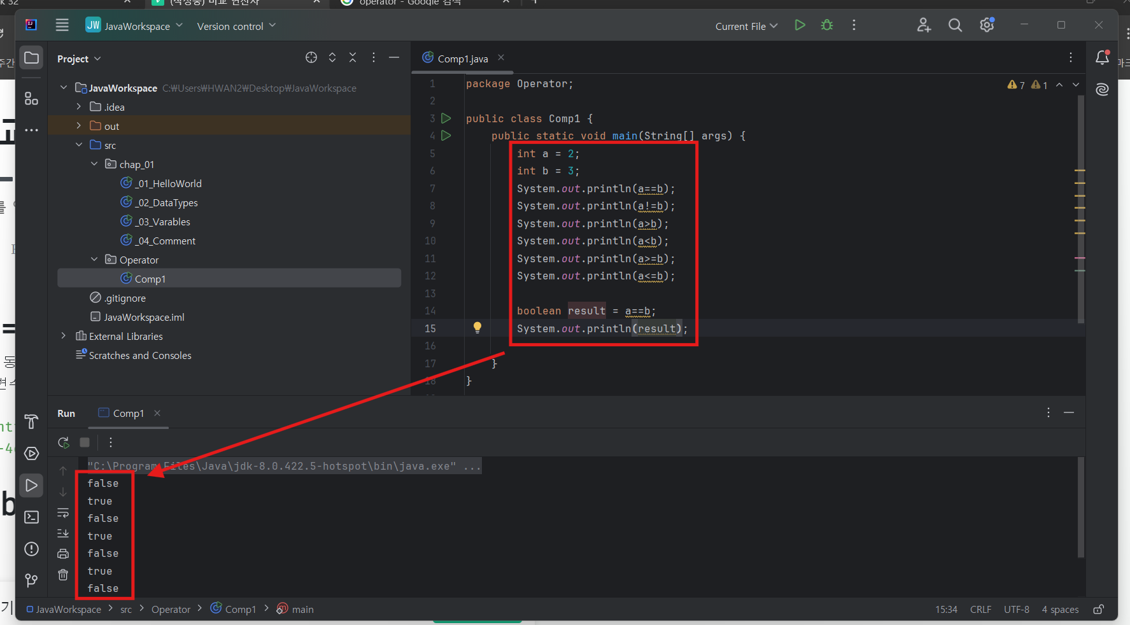Open IDE settings gear icon
The height and width of the screenshot is (625, 1130).
[987, 25]
